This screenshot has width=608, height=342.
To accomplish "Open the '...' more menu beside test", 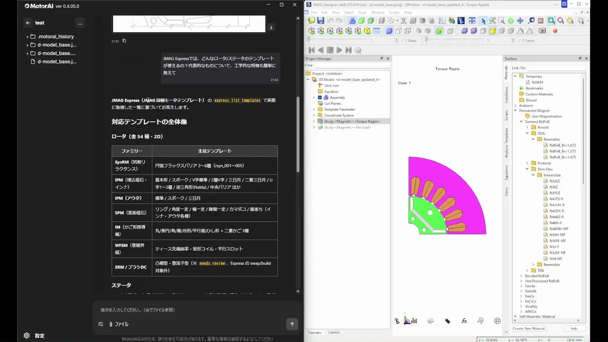I will pos(80,23).
